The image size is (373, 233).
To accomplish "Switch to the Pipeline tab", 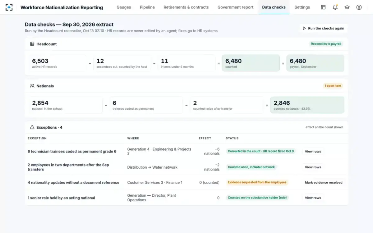I will [147, 7].
